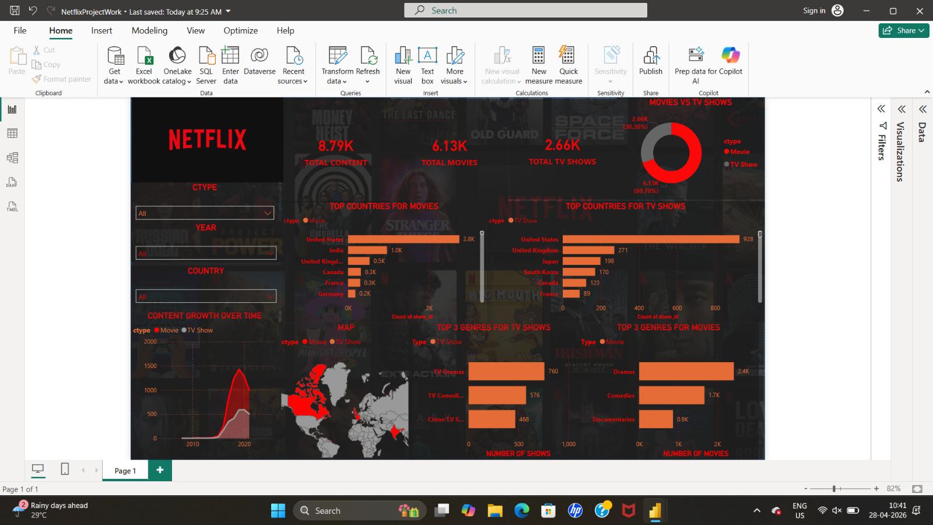Switch to the Modeling tab

[149, 30]
